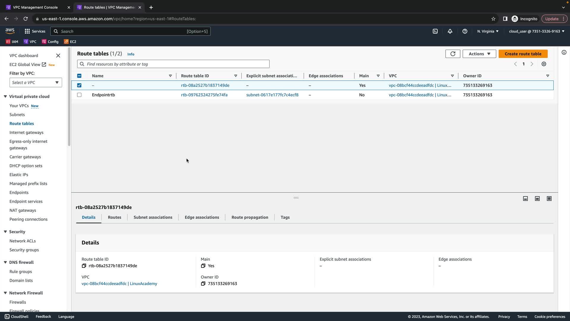The height and width of the screenshot is (321, 570).
Task: Open the subnet-0617e177fc7c4ecf8 link
Action: click(x=272, y=95)
